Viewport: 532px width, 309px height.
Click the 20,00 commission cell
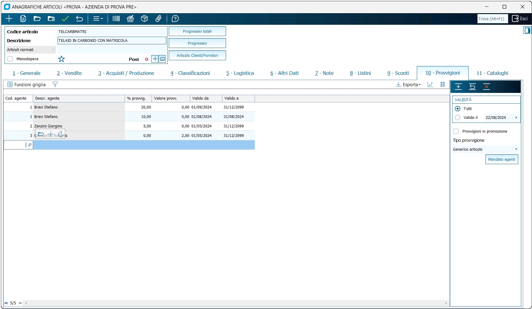[x=138, y=107]
